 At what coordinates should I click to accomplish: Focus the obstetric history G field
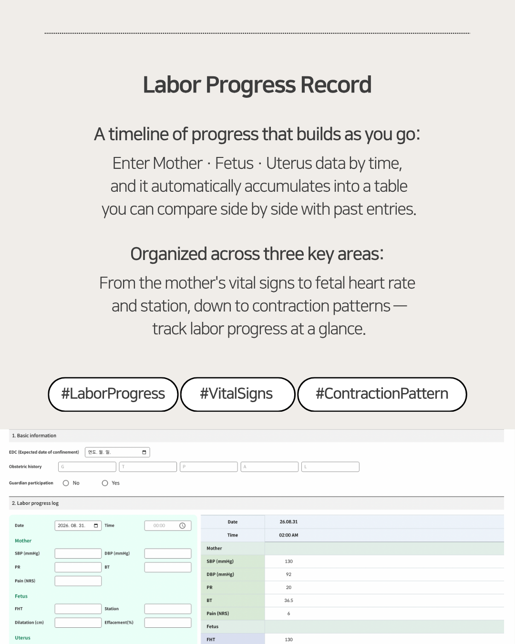[87, 467]
